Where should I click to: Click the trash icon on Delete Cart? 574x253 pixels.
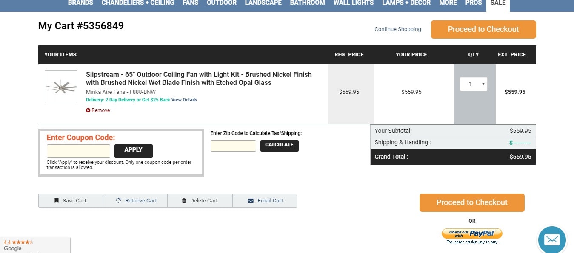pyautogui.click(x=184, y=201)
